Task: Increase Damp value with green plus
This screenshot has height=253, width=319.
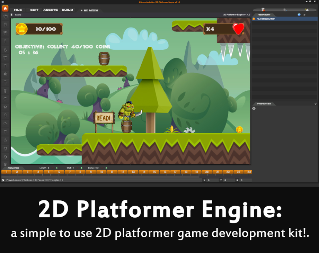Action: click(106, 168)
